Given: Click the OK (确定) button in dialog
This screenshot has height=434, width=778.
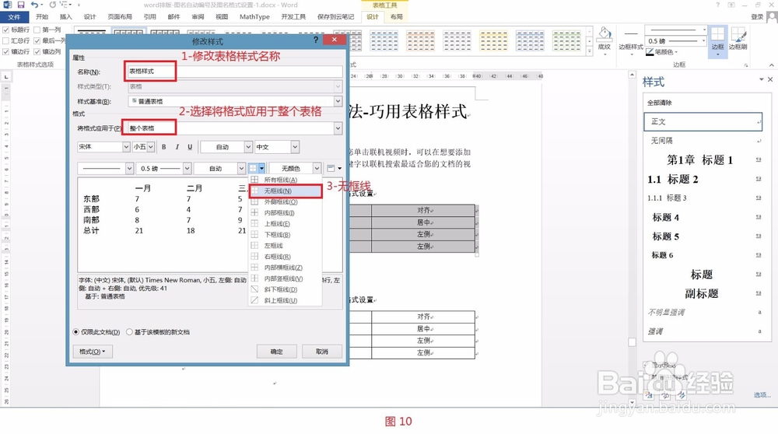Looking at the screenshot, I should (x=276, y=352).
